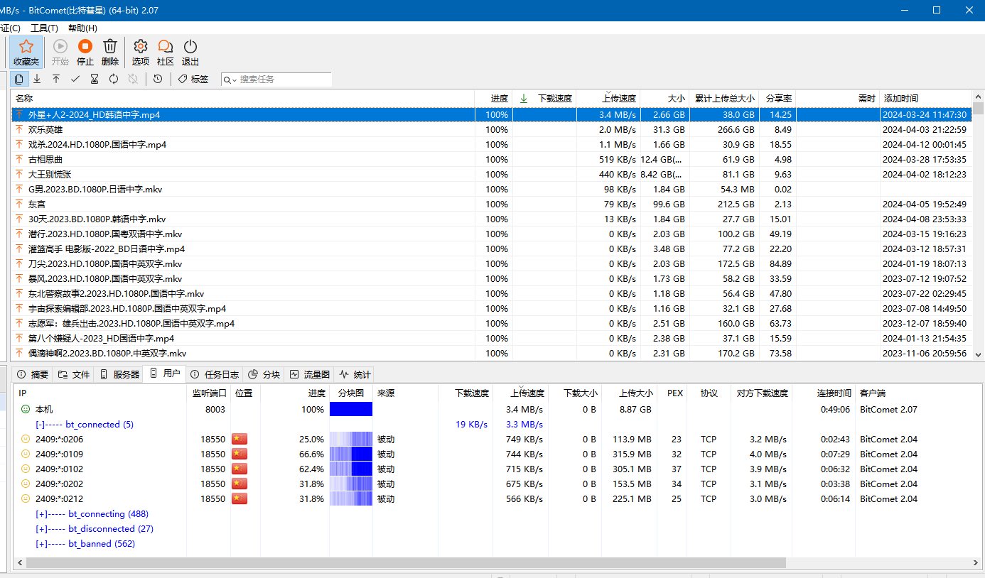
Task: Click the upload arrow icon beside 大王别慌张
Action: click(19, 175)
